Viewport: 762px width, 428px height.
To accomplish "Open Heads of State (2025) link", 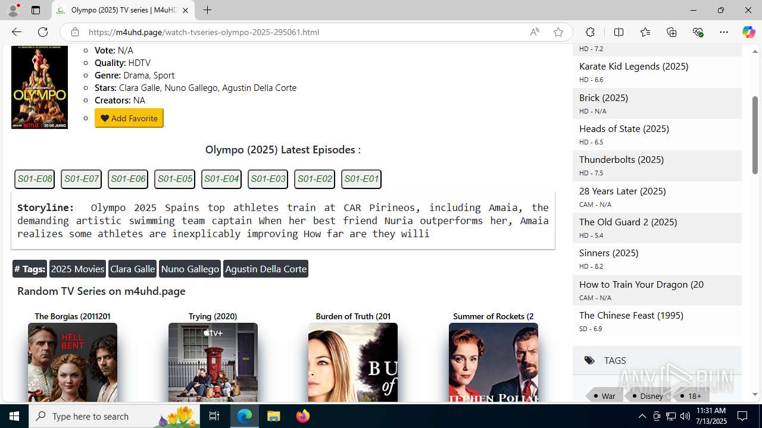I will pos(624,128).
